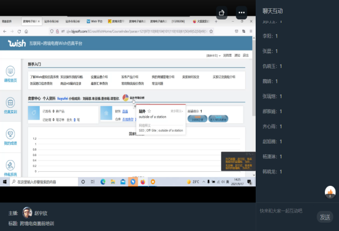Open a new browser tab with plus
The height and width of the screenshot is (231, 339).
(216, 21)
